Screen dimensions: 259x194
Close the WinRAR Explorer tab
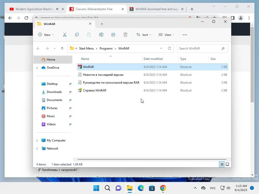90,24
